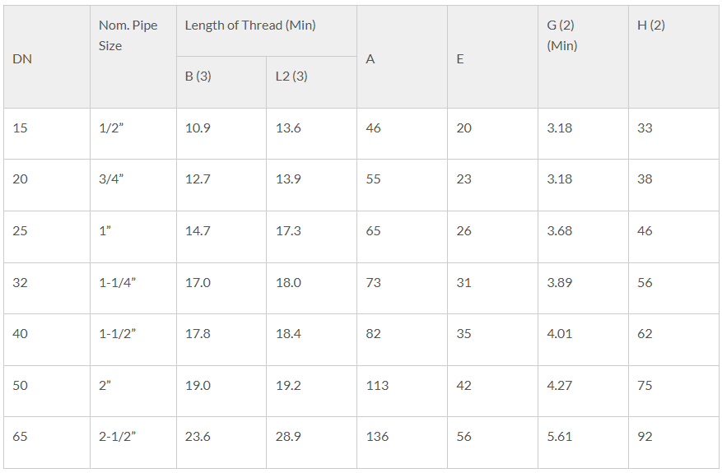Select the G value 4.01 cell

583,340
